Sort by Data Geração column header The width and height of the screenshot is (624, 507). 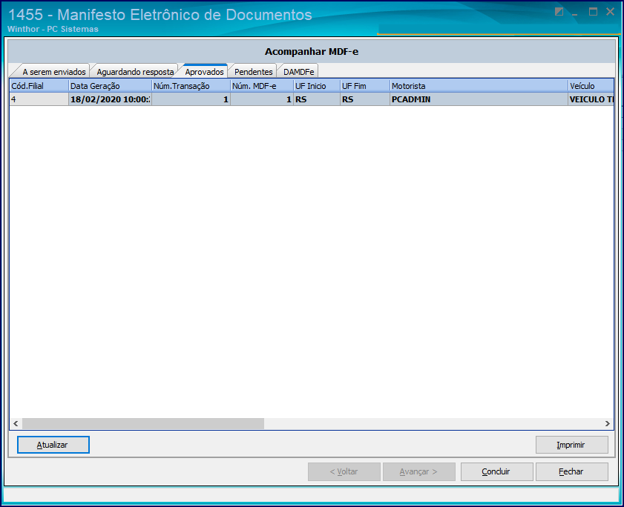[111, 86]
